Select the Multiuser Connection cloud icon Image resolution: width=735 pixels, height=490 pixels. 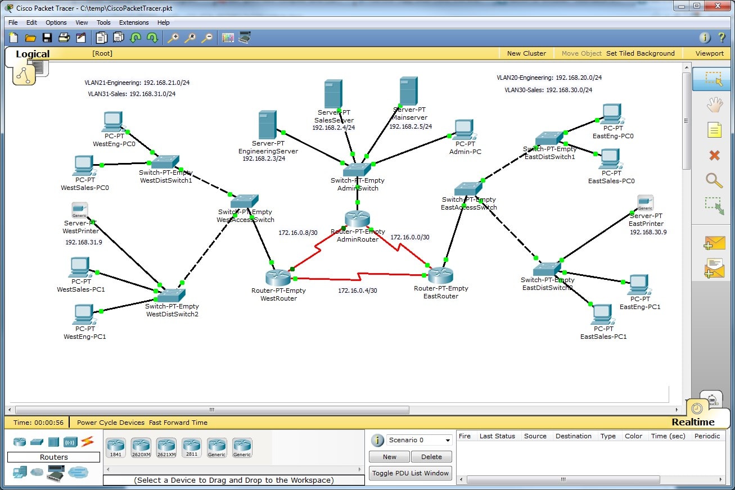[78, 473]
